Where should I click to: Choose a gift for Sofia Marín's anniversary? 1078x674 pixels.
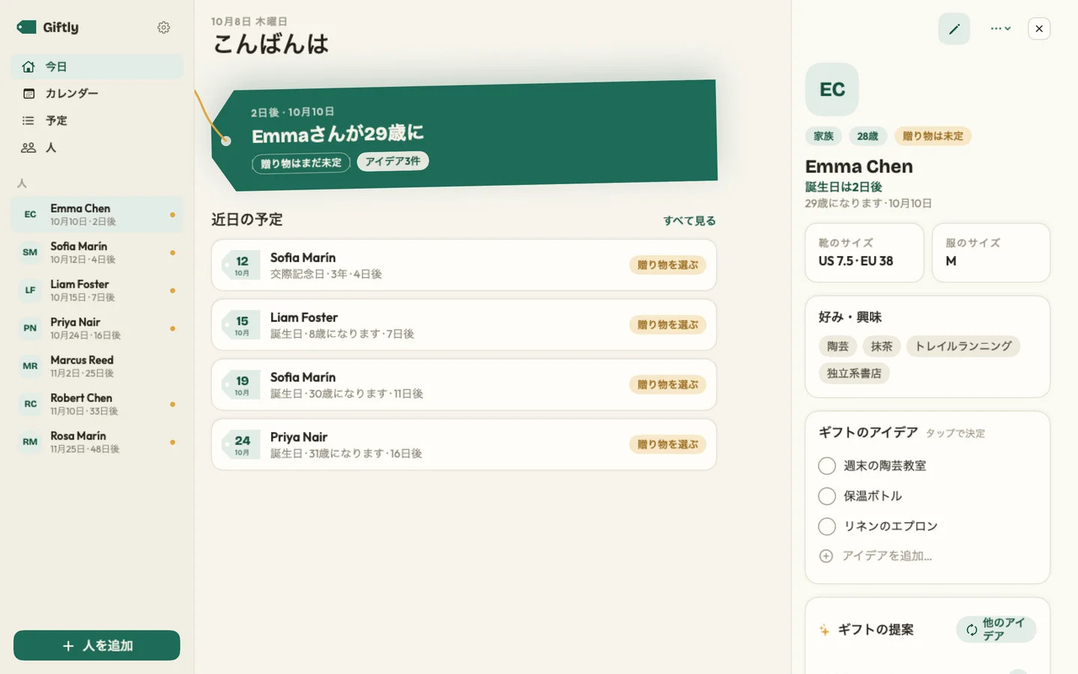(668, 265)
